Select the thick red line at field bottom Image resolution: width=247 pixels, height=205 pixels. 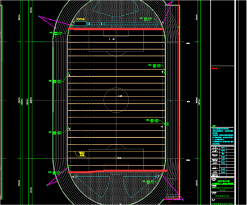coord(118,171)
